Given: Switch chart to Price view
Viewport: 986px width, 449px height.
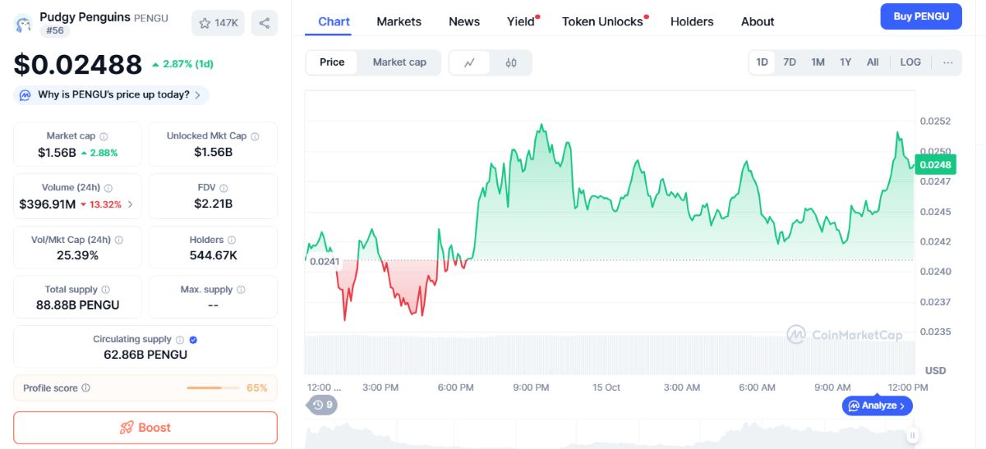Looking at the screenshot, I should coord(332,62).
